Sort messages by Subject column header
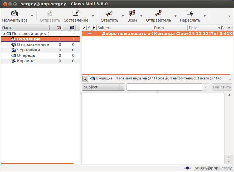 tap(125, 28)
